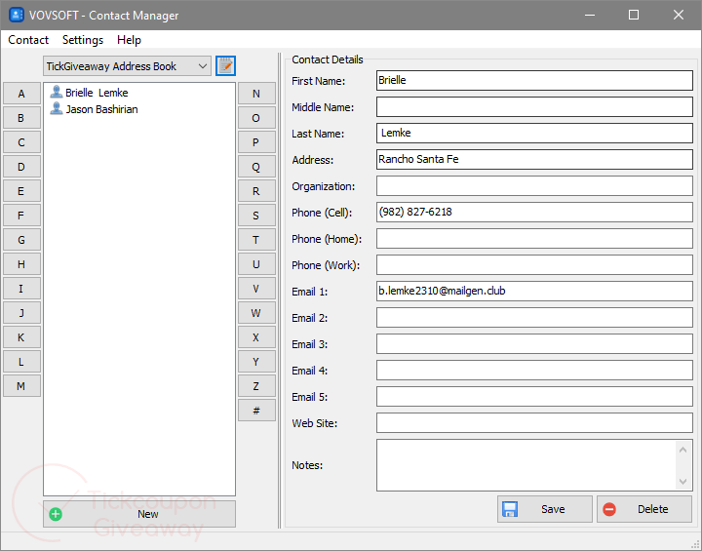Viewport: 702px width, 551px height.
Task: Click the empty Middle Name field
Action: pos(534,107)
